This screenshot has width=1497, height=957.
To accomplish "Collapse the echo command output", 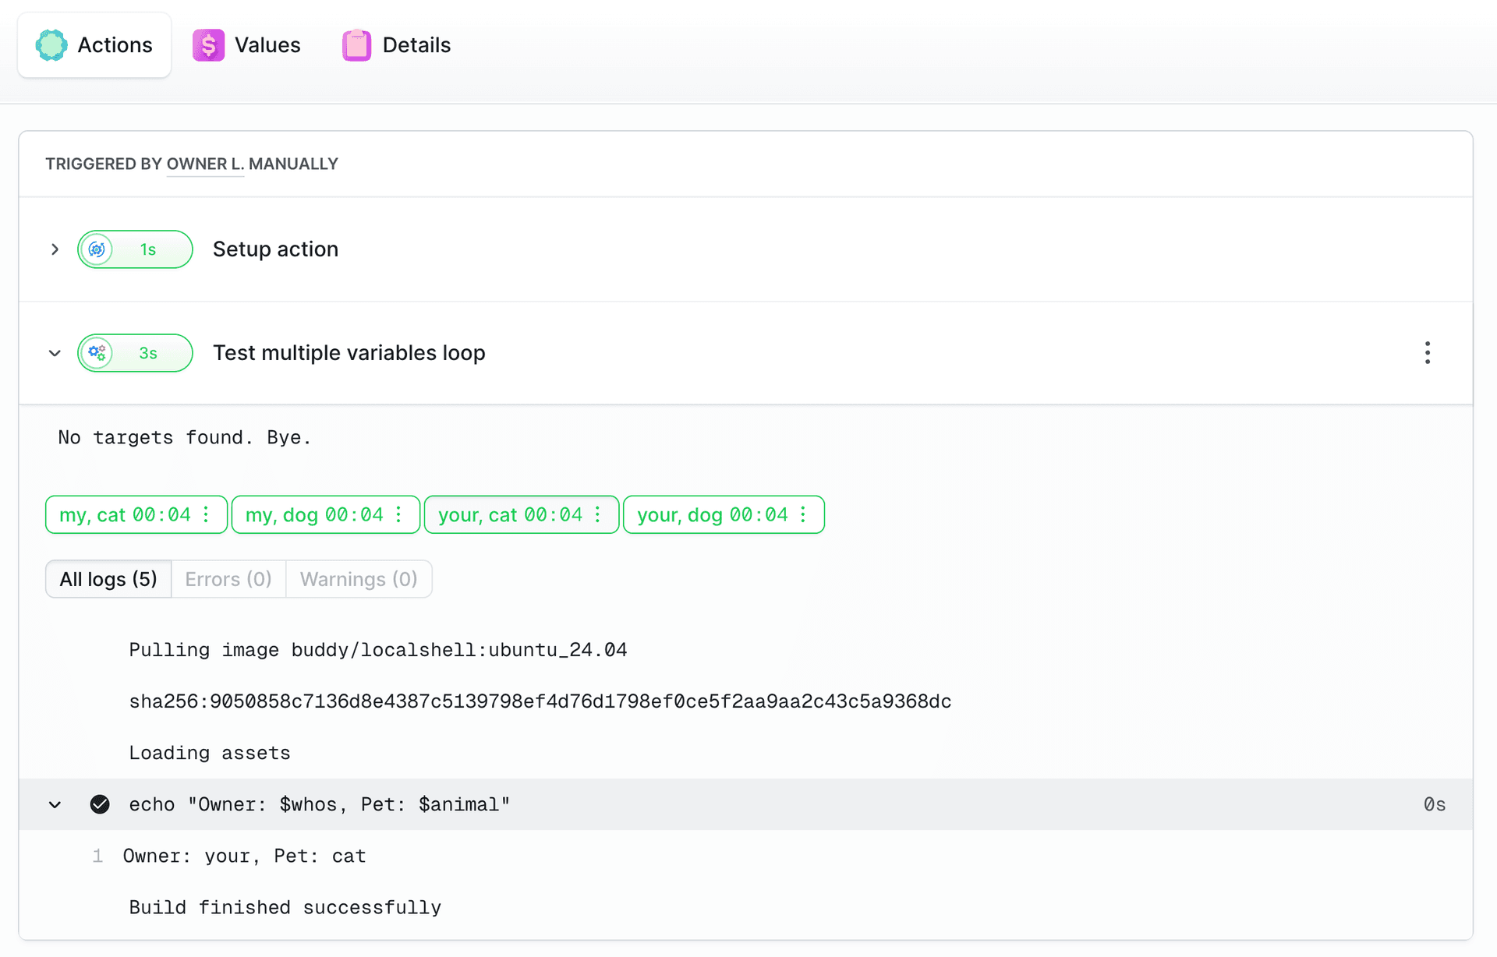I will pyautogui.click(x=55, y=804).
